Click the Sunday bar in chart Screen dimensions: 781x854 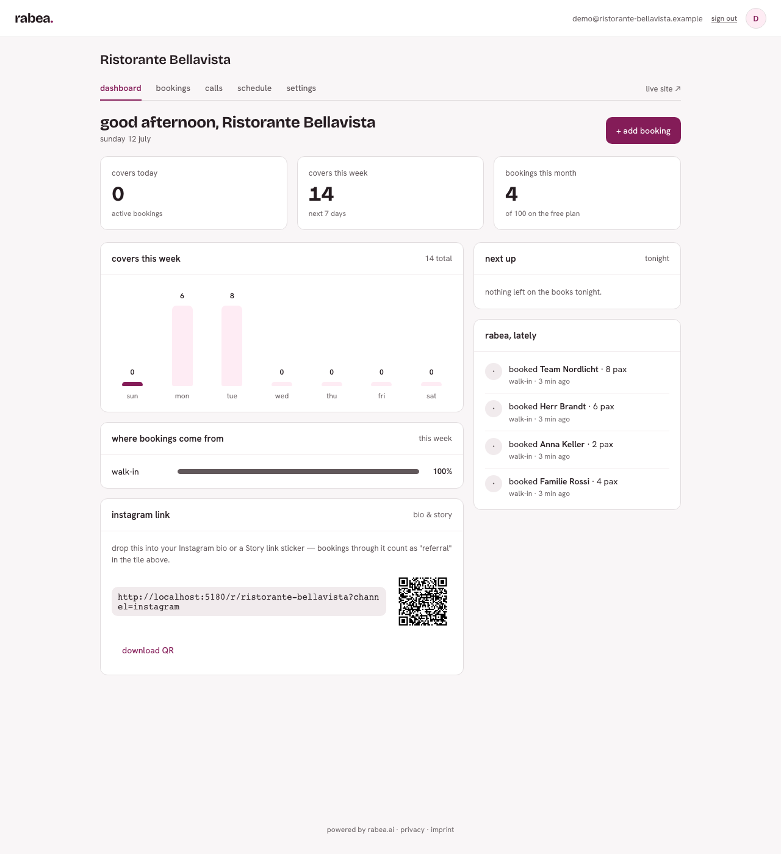[132, 384]
